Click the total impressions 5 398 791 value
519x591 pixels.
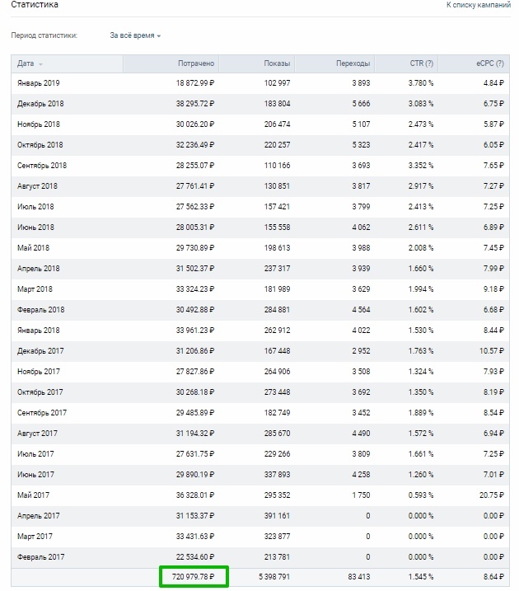(274, 577)
